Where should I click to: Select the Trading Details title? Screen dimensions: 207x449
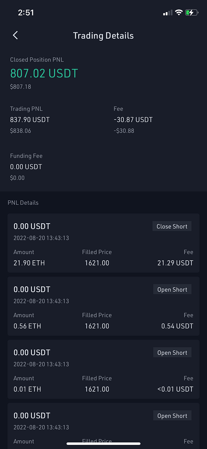103,36
